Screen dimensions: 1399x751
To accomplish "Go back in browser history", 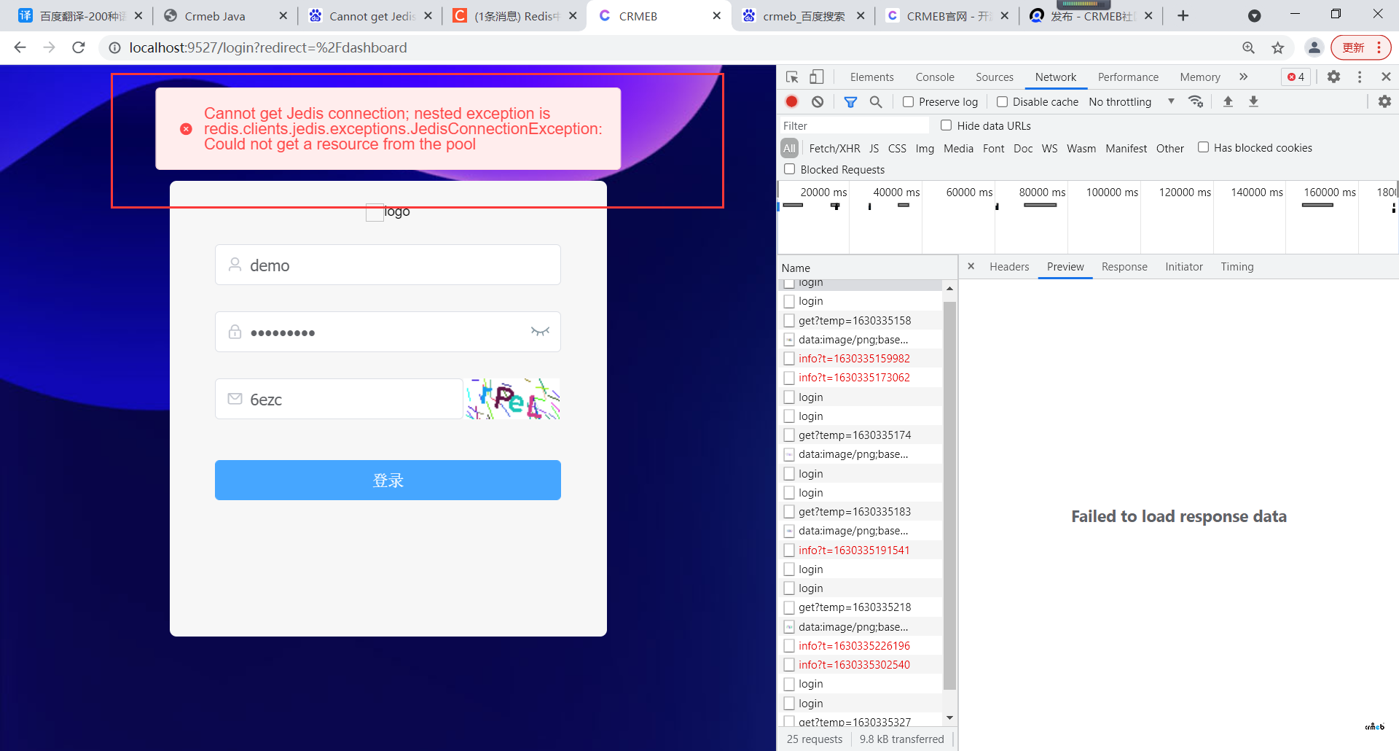I will coord(20,47).
